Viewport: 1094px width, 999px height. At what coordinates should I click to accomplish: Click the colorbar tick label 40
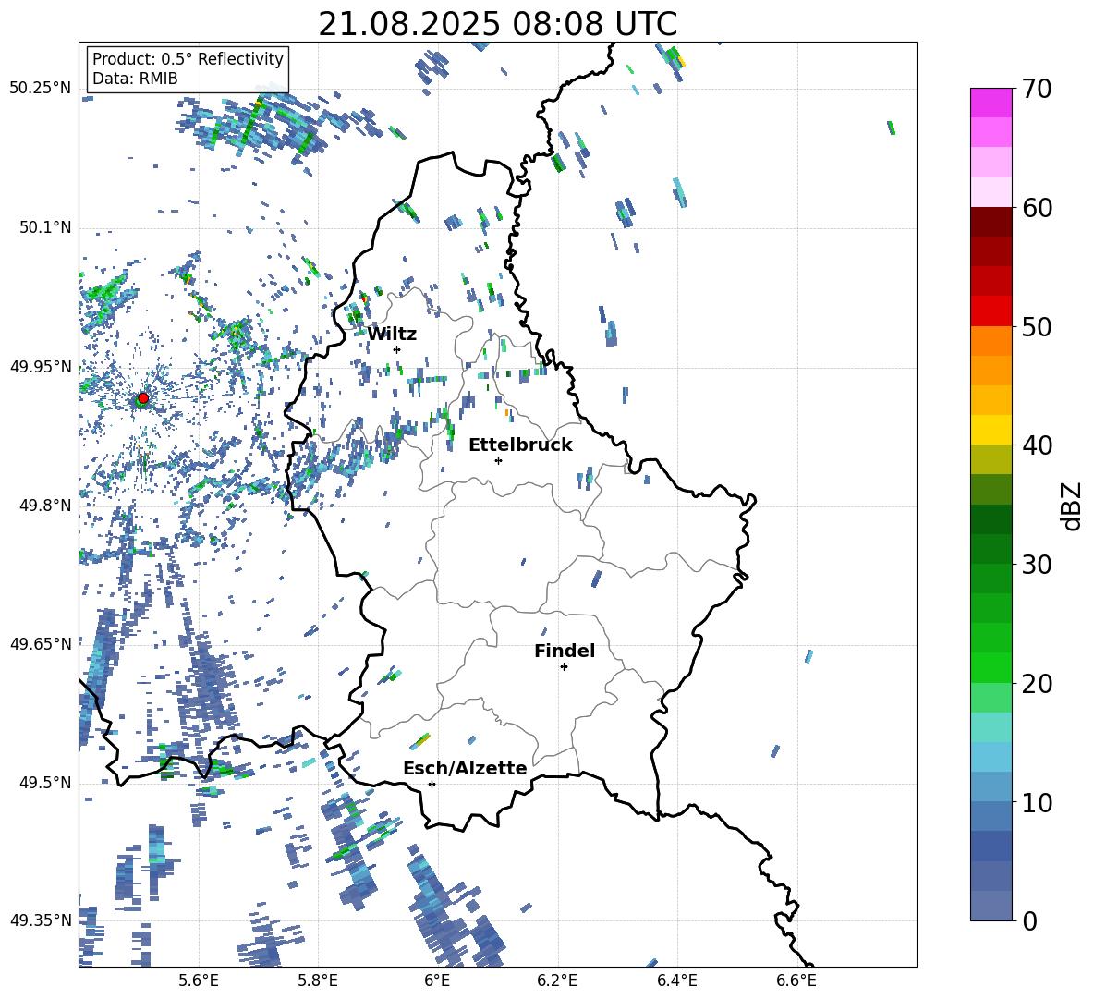pos(1037,445)
